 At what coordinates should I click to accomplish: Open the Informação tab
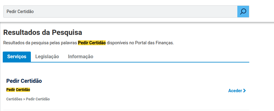(81, 56)
